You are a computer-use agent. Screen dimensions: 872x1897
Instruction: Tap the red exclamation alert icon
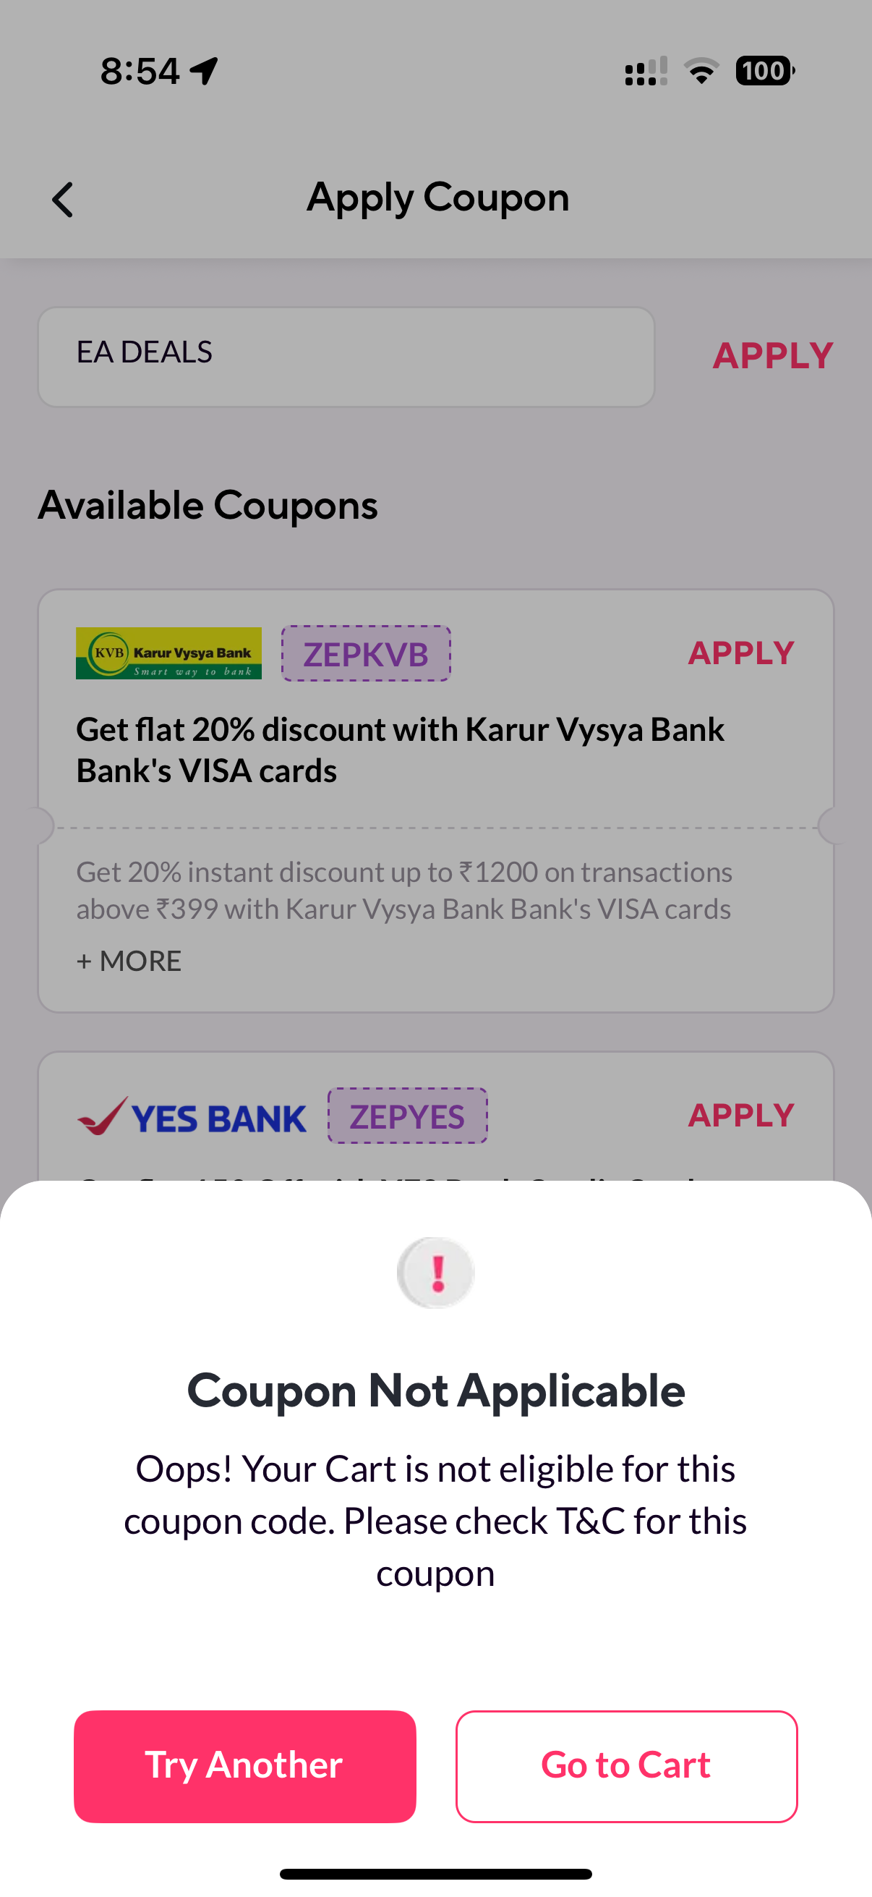tap(435, 1273)
